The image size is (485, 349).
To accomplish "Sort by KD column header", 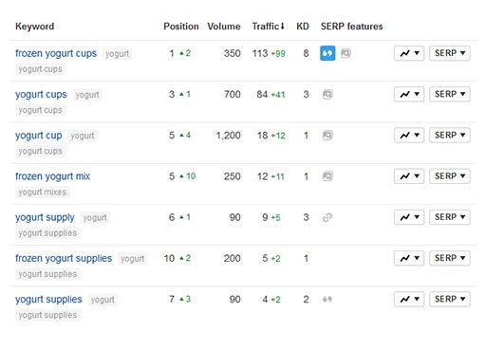I will click(x=303, y=27).
